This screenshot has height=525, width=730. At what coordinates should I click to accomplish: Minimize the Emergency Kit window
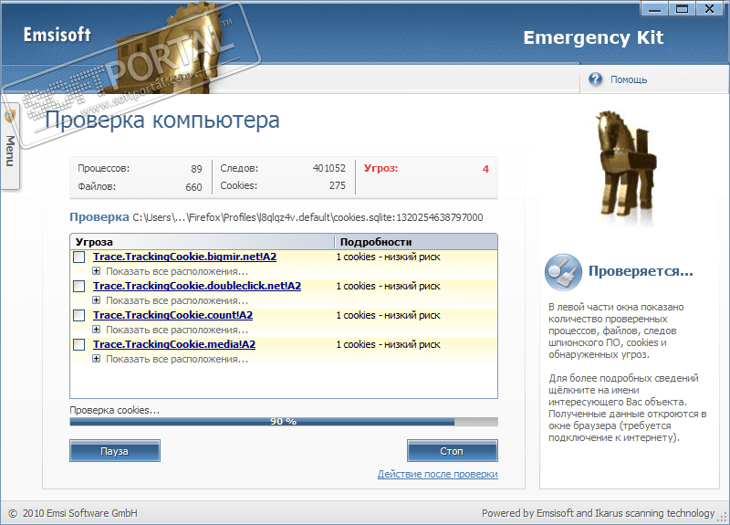point(654,8)
